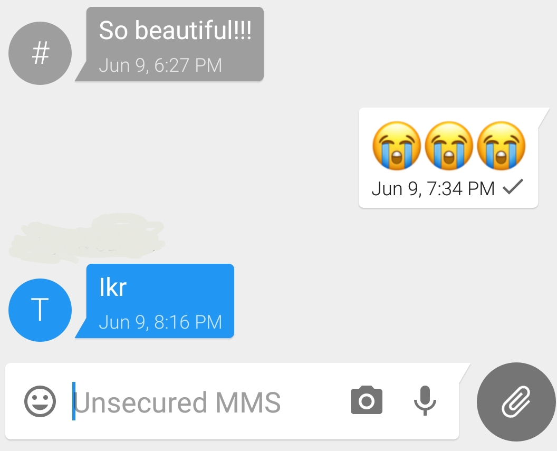Tap the Jun 9, 6:27 PM timestamp
The width and height of the screenshot is (557, 451).
pyautogui.click(x=160, y=65)
